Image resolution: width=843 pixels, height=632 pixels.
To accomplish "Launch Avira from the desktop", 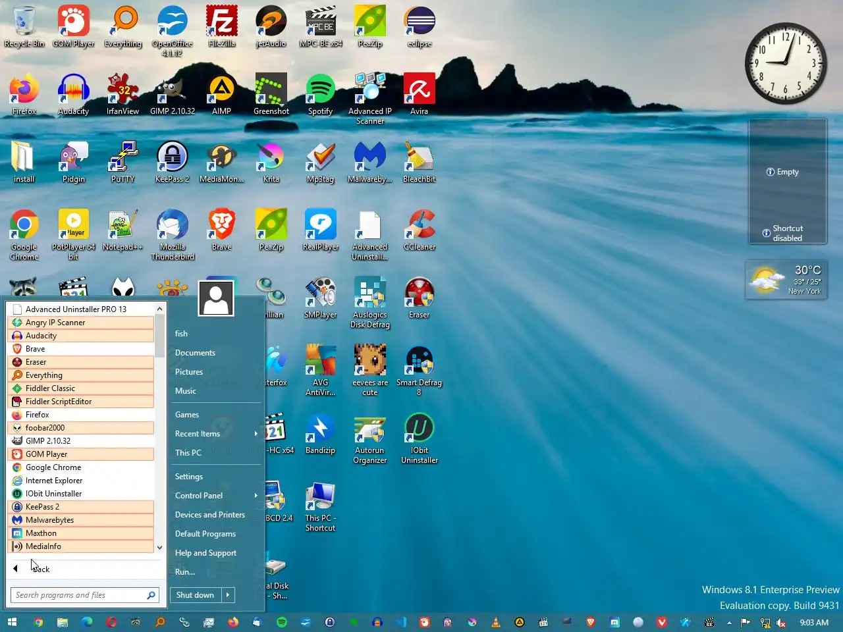I will pos(420,94).
